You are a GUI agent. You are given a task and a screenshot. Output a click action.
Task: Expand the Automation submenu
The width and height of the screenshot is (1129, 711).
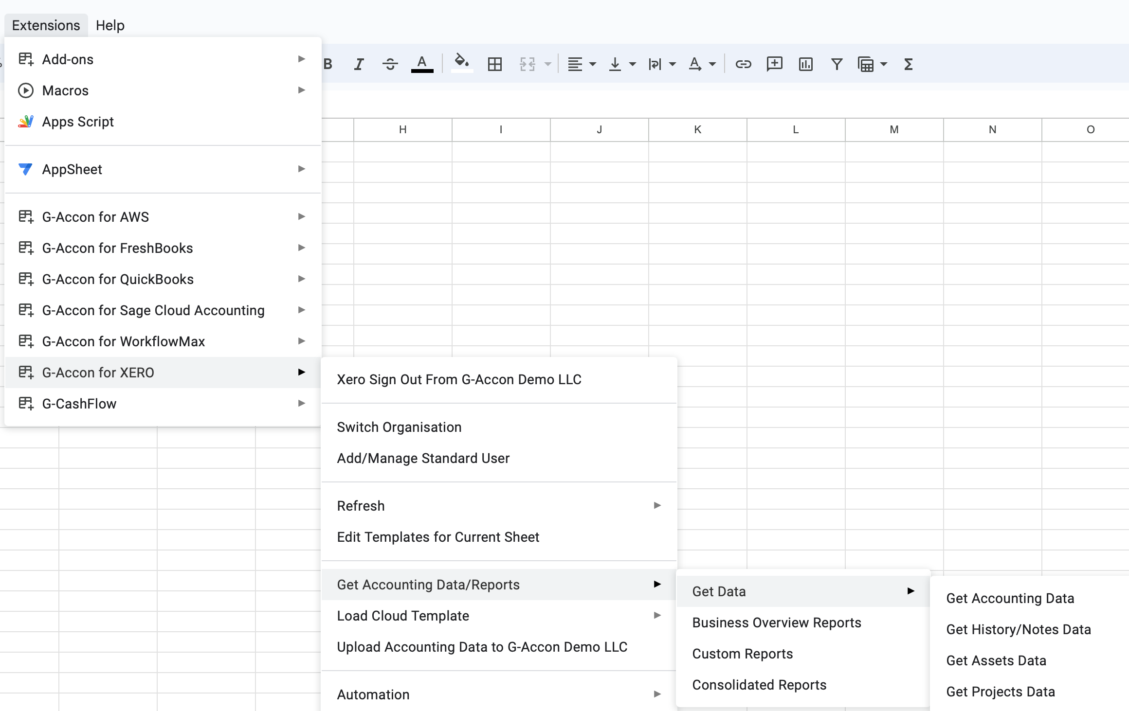point(499,694)
